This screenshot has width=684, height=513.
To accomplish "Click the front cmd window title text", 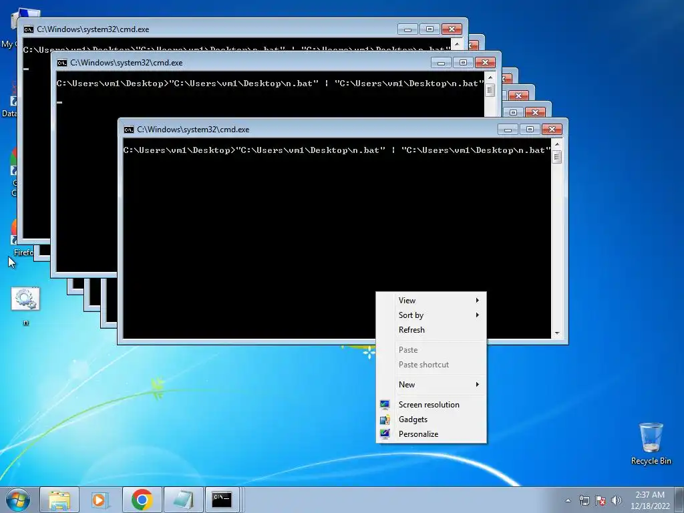I will [x=193, y=130].
